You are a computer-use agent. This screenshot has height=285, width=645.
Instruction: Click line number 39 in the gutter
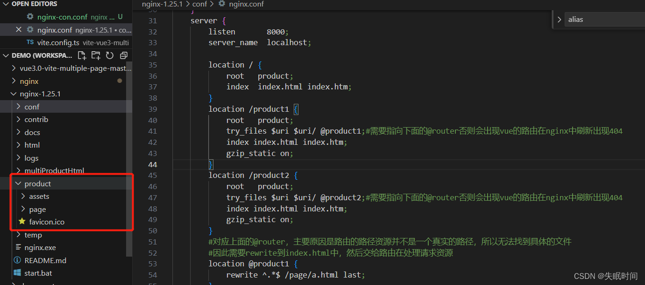(x=152, y=109)
